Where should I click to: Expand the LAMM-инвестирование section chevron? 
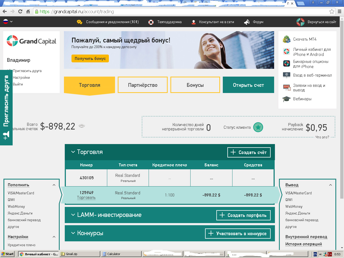click(x=73, y=215)
